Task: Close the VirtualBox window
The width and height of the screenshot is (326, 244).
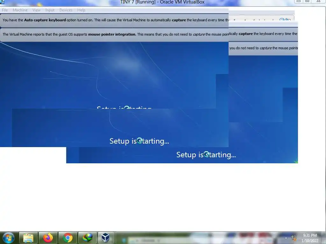Action: click(x=318, y=1)
